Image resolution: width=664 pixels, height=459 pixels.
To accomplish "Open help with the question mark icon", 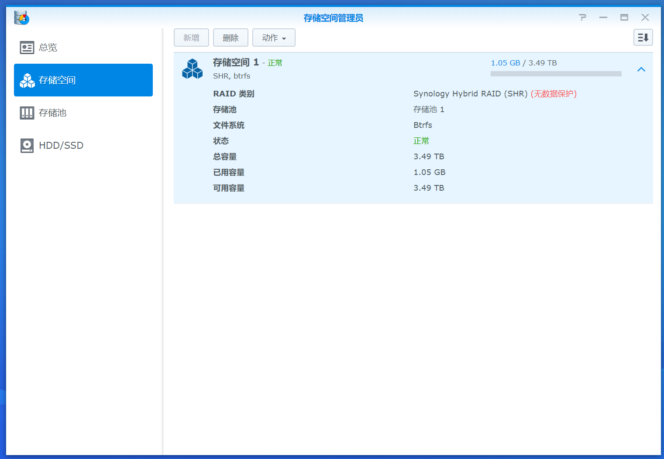I will (x=582, y=17).
